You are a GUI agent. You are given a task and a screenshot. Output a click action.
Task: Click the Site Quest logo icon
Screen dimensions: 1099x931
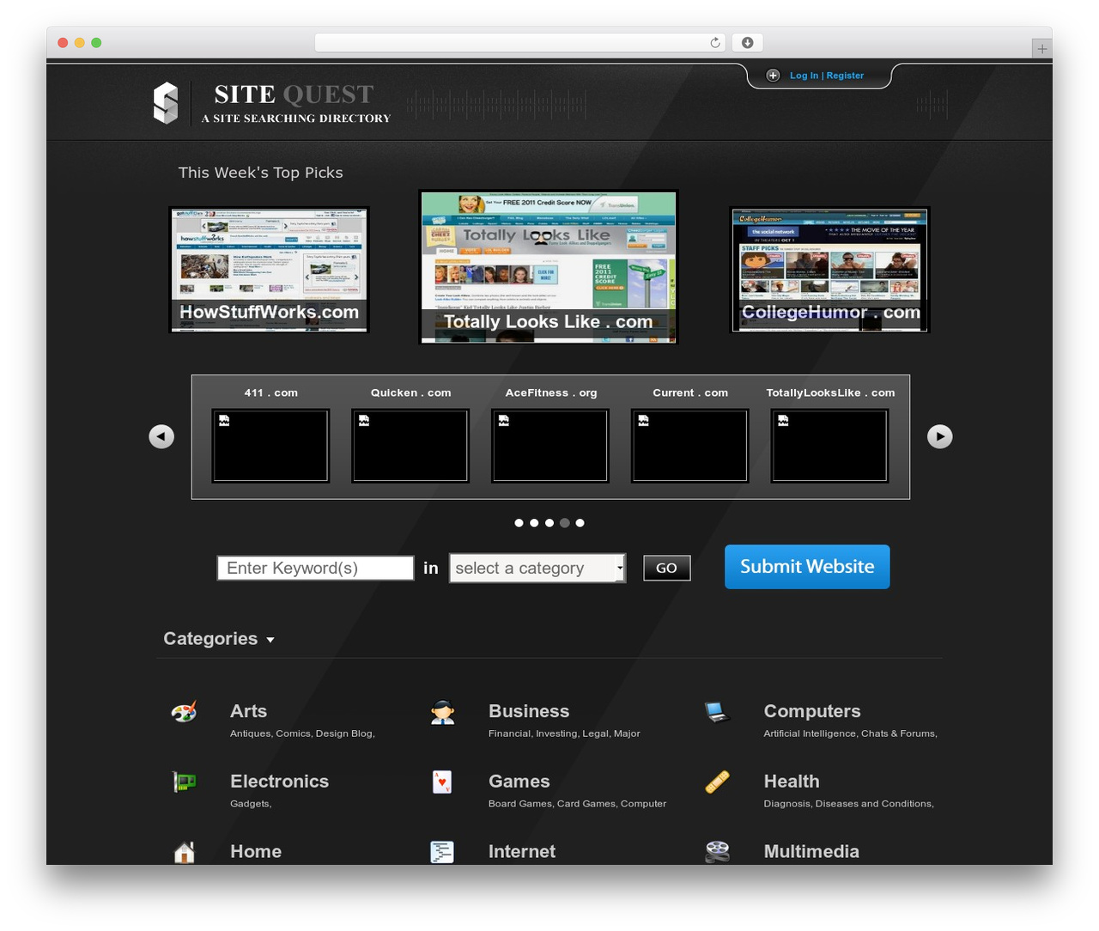[x=166, y=103]
